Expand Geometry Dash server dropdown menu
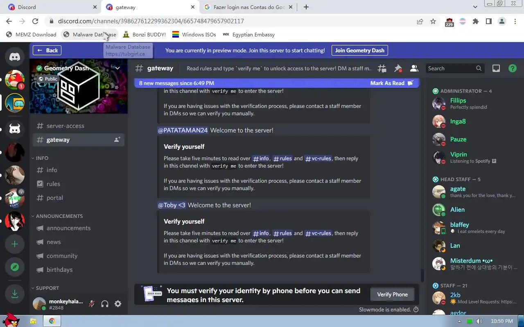The width and height of the screenshot is (524, 327). (x=117, y=68)
